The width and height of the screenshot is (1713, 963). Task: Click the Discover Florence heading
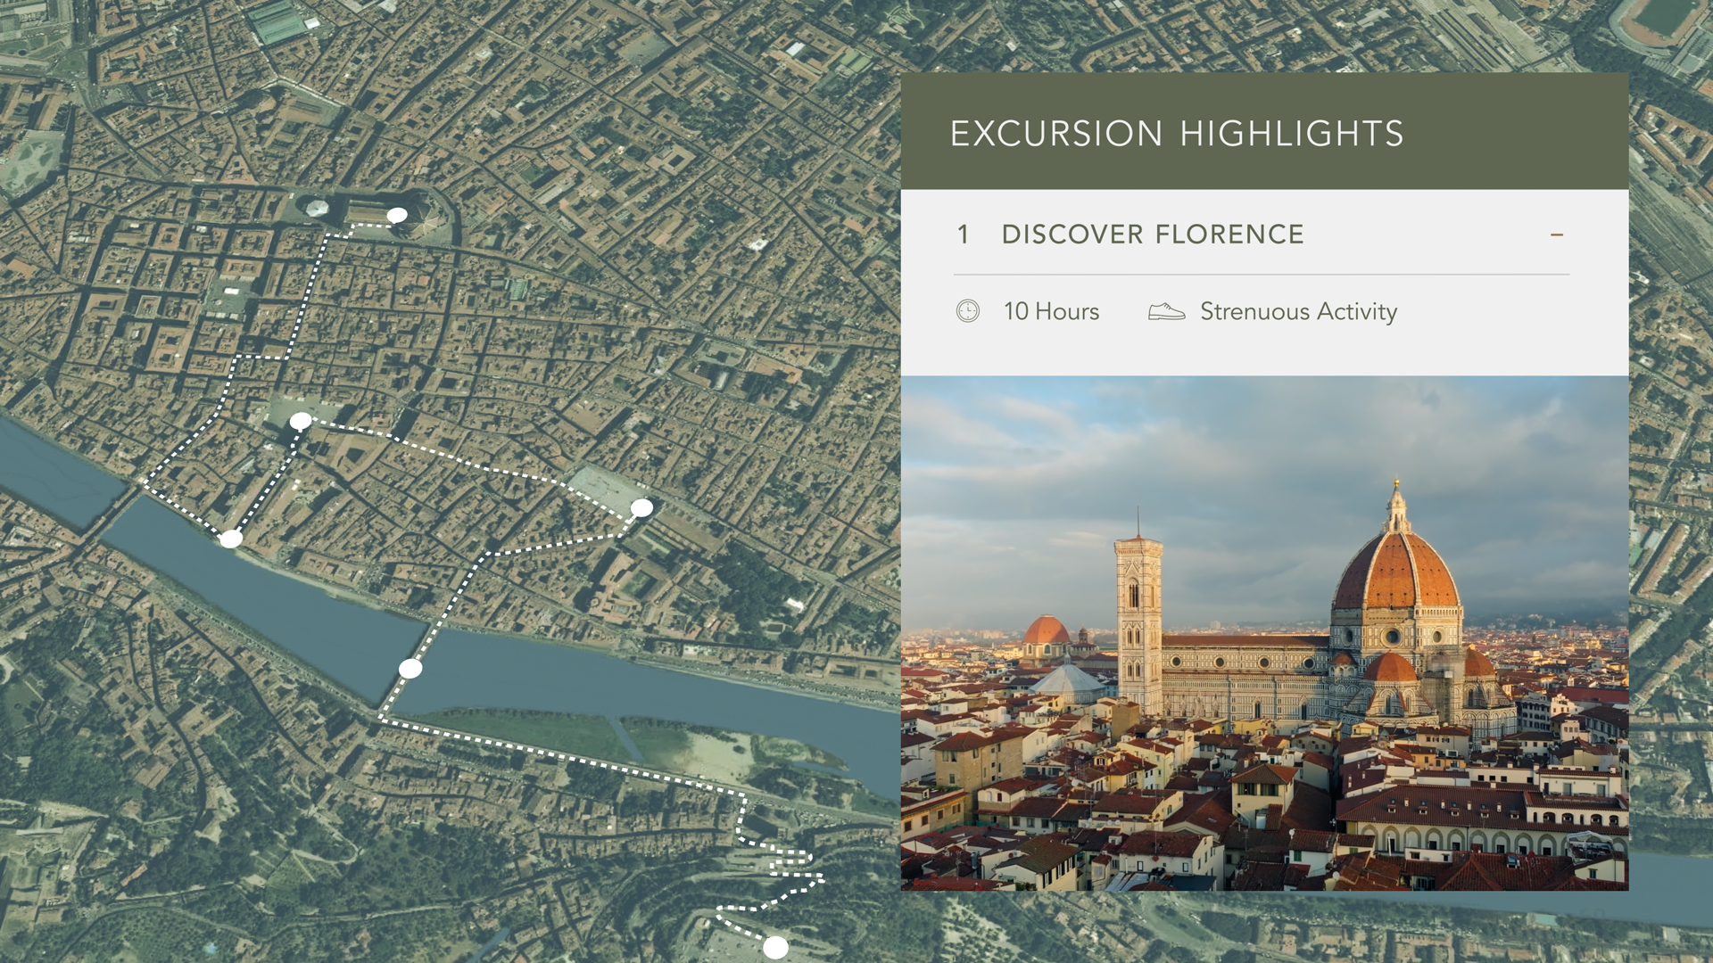point(1152,235)
